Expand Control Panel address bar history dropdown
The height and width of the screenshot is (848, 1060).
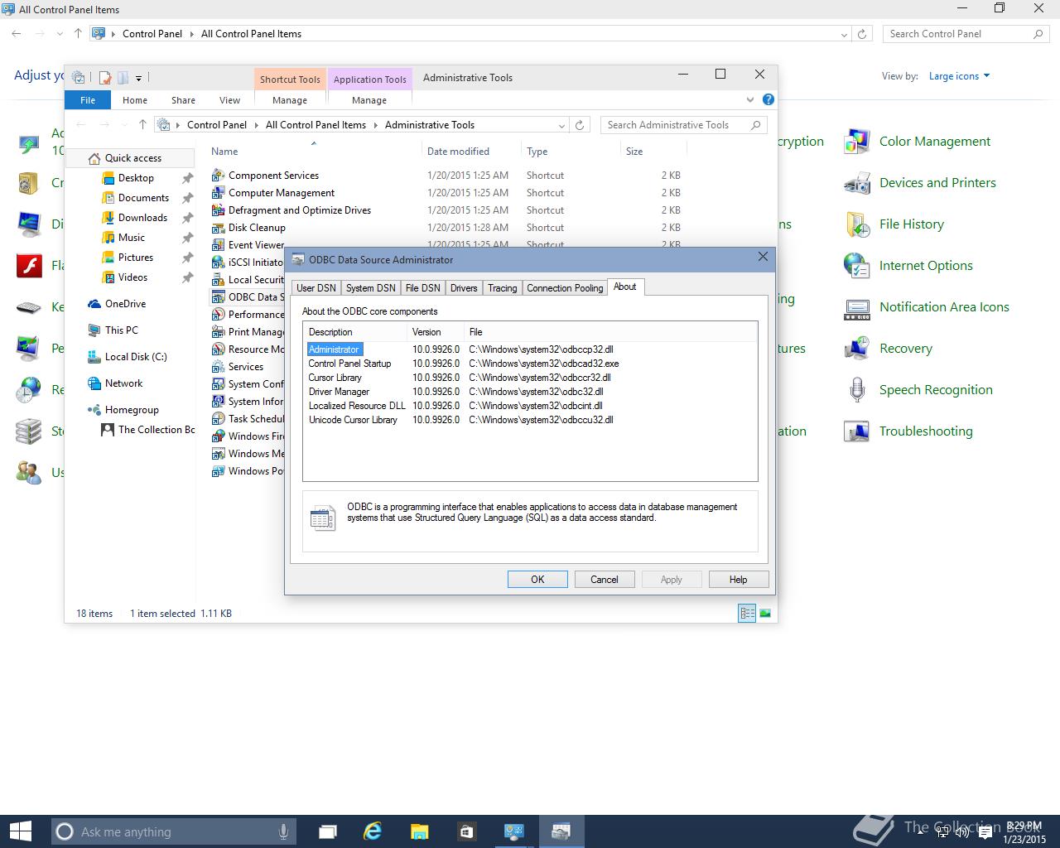[x=844, y=34]
